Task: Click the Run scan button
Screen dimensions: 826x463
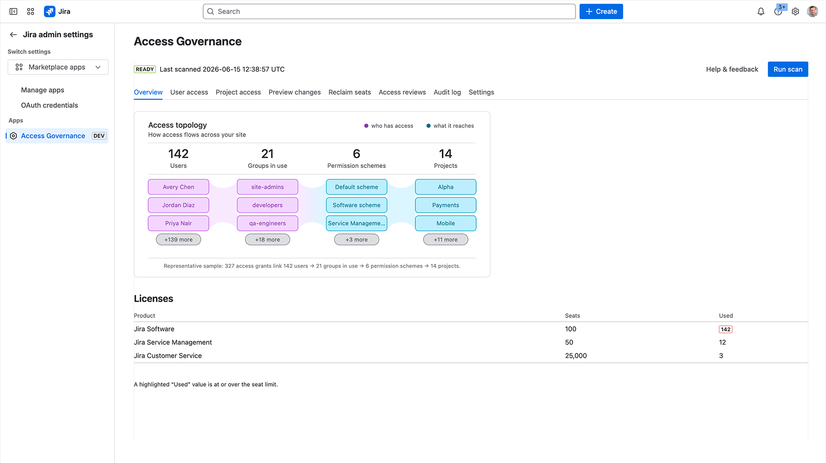Action: coord(788,69)
